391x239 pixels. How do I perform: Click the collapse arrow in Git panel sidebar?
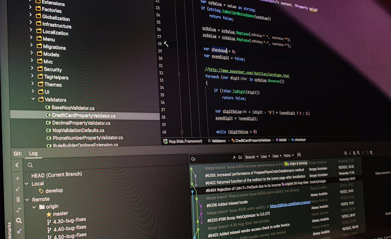pyautogui.click(x=17, y=165)
